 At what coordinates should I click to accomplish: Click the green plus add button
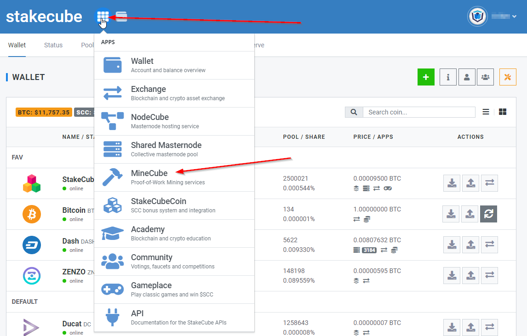click(426, 77)
